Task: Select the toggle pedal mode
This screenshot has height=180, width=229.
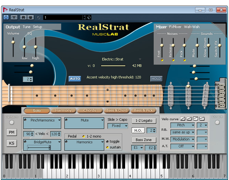Action: 107,141
